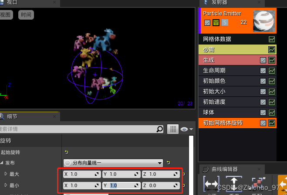
Task: Click the curve editor fit-to-selection icon
Action: coord(257,184)
